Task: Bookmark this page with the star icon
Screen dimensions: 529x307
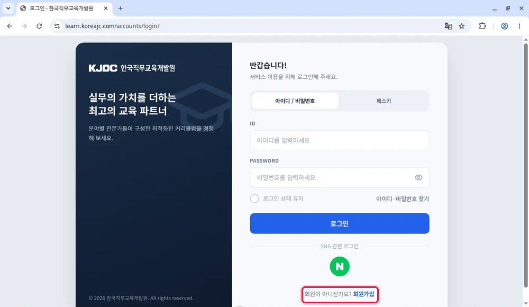Action: 461,26
